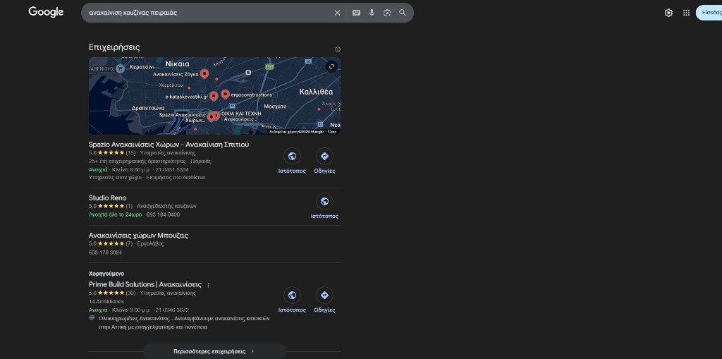The width and height of the screenshot is (722, 359).
Task: Open the three-dot menu beside Prime Build Solutions
Action: [x=209, y=285]
